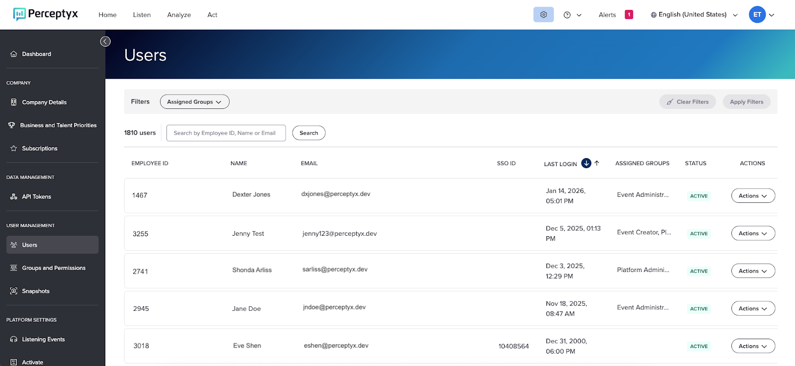Go to the Home menu
The width and height of the screenshot is (795, 366).
point(107,15)
